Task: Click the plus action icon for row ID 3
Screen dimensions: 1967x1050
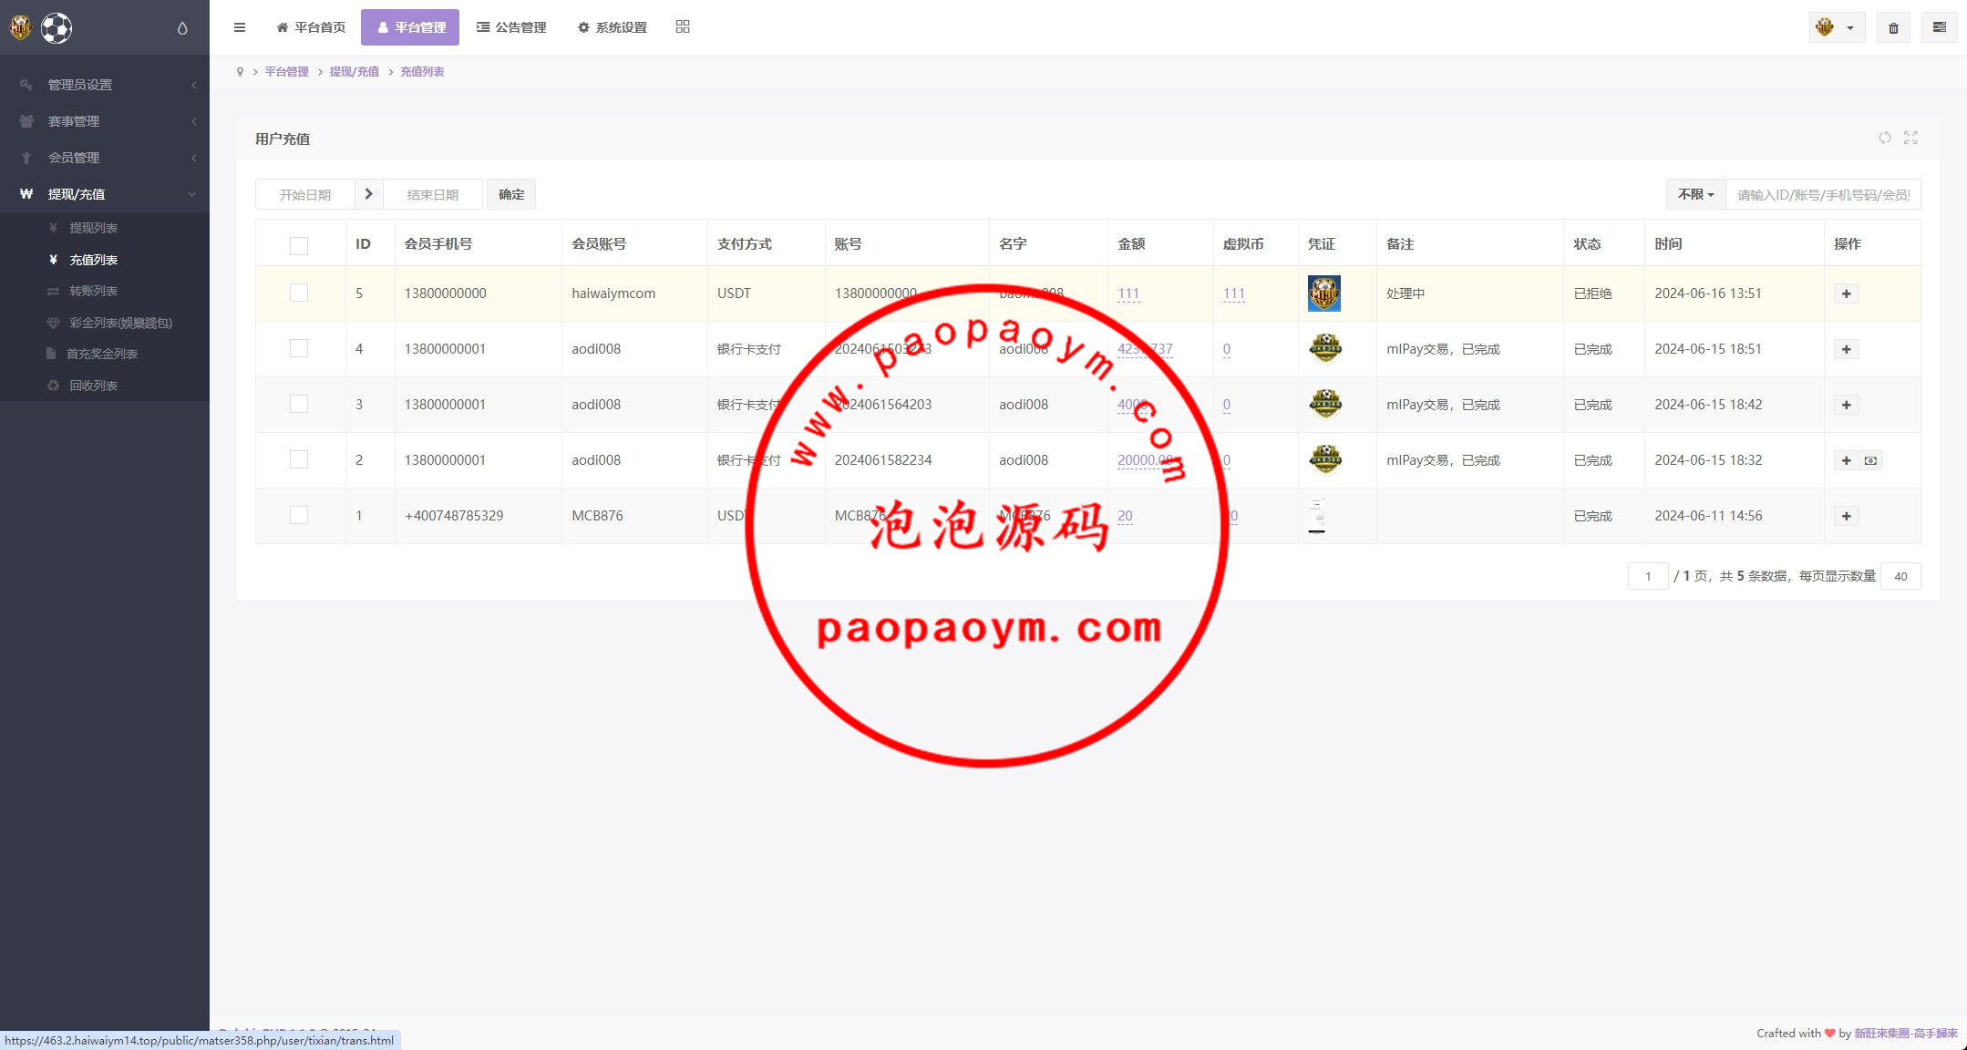Action: 1847,405
